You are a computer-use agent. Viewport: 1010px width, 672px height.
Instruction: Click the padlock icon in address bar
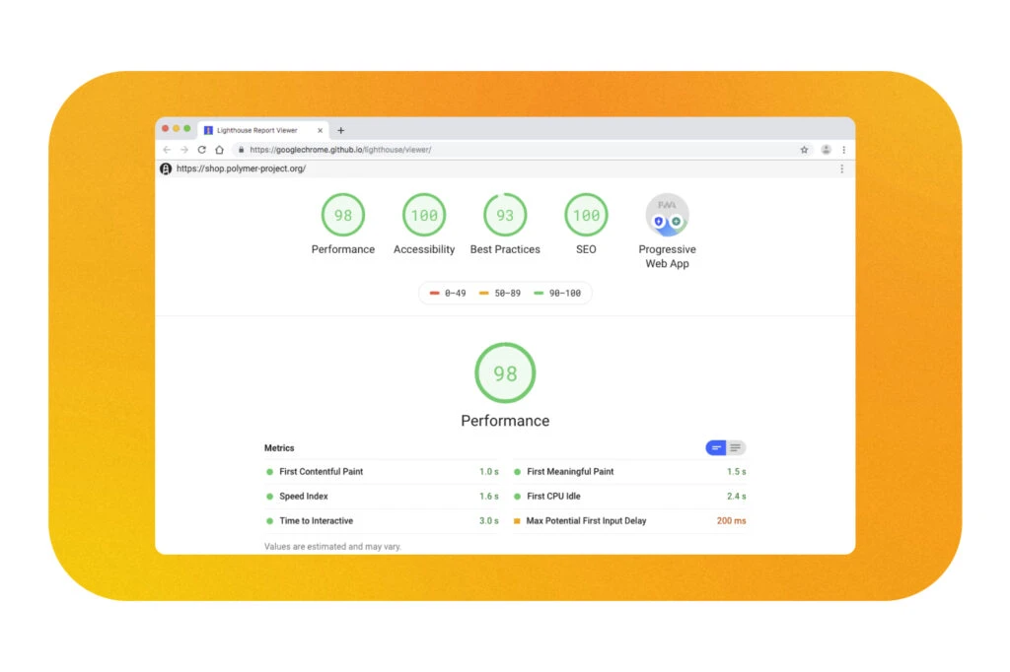point(241,150)
